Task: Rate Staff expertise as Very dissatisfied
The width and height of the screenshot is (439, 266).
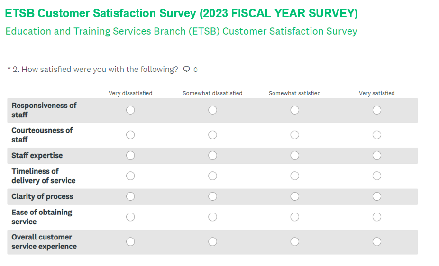Action: coord(130,155)
